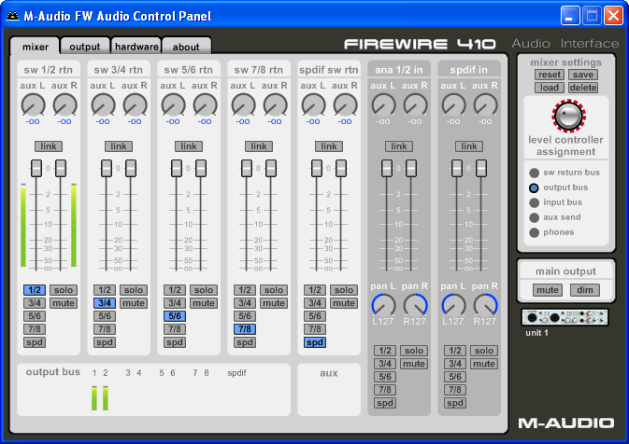629x444 pixels.
Task: Save the mixer settings
Action: tap(583, 75)
